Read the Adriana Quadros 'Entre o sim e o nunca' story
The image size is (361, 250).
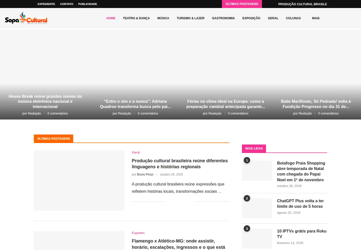click(135, 104)
